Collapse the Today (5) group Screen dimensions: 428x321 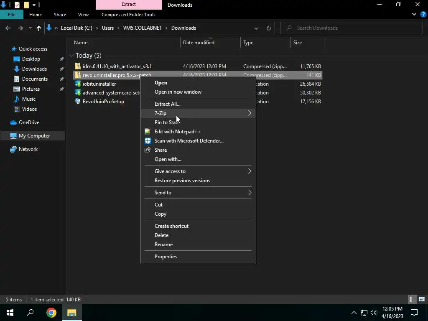click(x=71, y=56)
